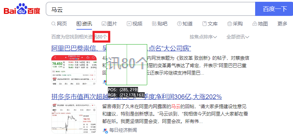Click the 每日经济新闻 source name
The image size is (293, 135).
123,130
